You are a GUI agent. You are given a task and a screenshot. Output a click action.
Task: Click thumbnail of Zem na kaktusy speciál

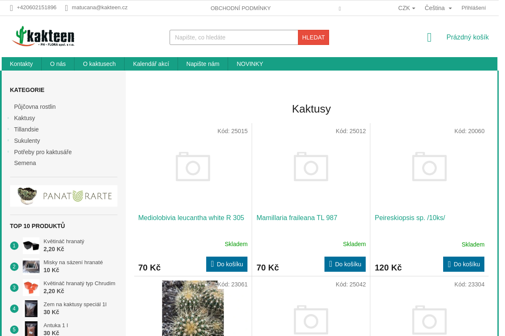click(31, 309)
